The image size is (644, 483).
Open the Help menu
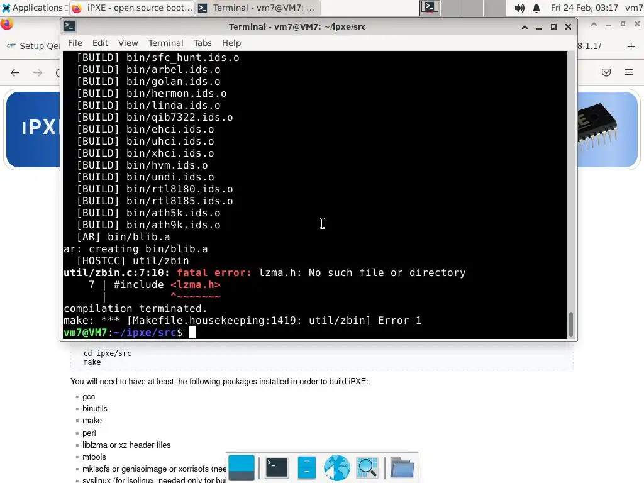(x=231, y=43)
